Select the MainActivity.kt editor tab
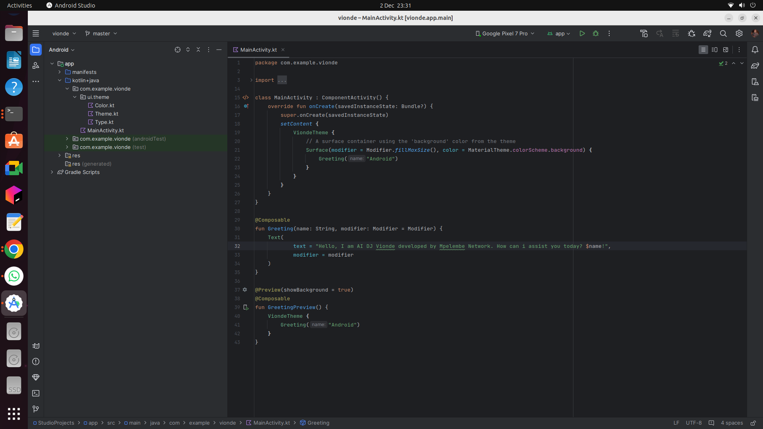Screen dimensions: 763x429 pyautogui.click(x=258, y=50)
